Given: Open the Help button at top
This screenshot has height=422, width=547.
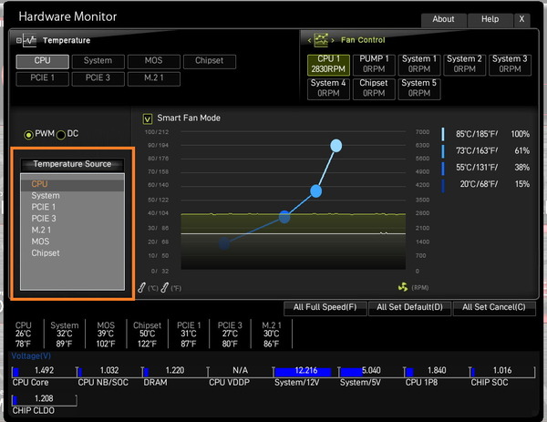Looking at the screenshot, I should pos(490,19).
